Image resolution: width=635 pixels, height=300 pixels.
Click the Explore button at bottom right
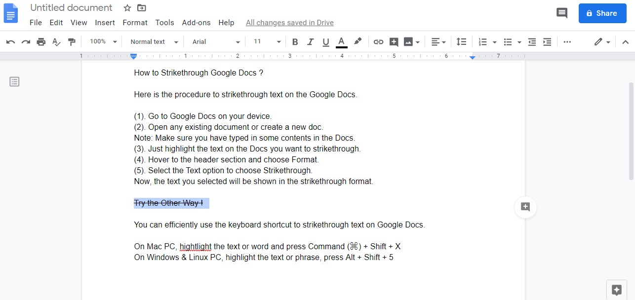click(617, 290)
